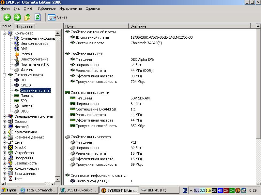
Task: Click the RU language indicator in tray
Action: coord(185,190)
